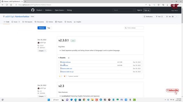This screenshot has width=183, height=102.
Task: Show hidden system tray icons
Action: click(x=165, y=100)
